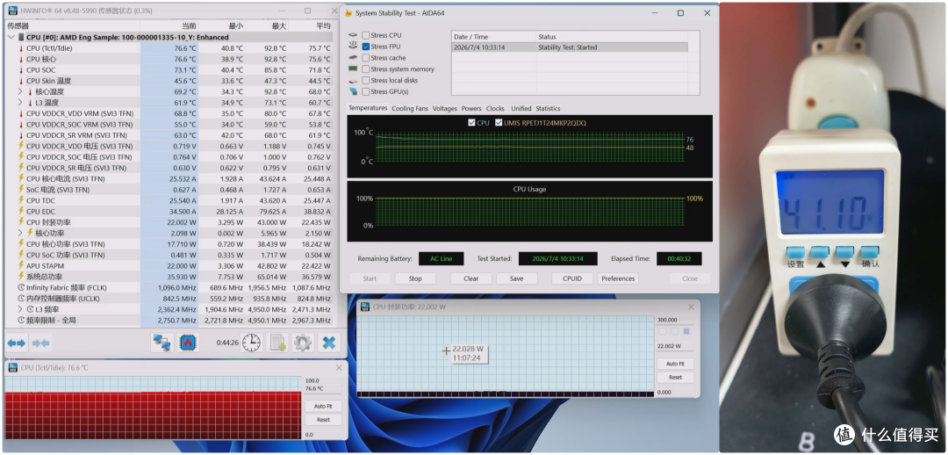The height and width of the screenshot is (455, 948).
Task: Switch to the Cooling Fans tab
Action: (x=410, y=109)
